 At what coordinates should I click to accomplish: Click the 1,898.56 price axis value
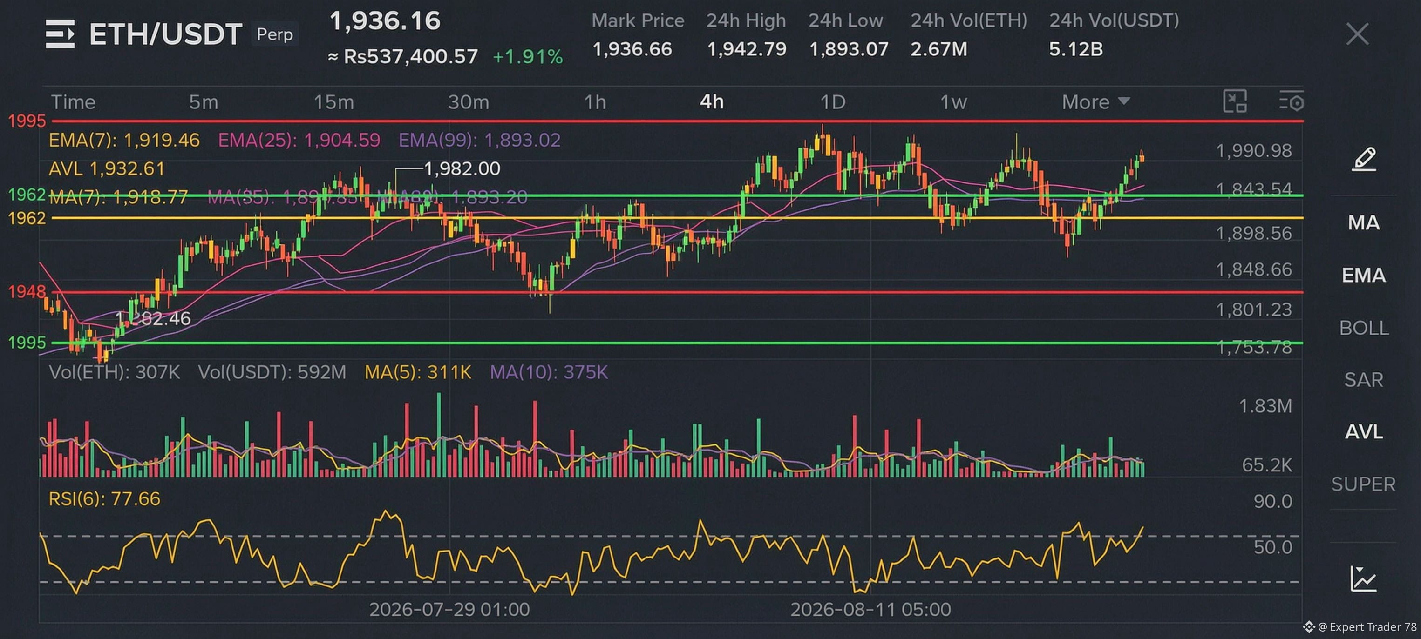click(x=1253, y=233)
